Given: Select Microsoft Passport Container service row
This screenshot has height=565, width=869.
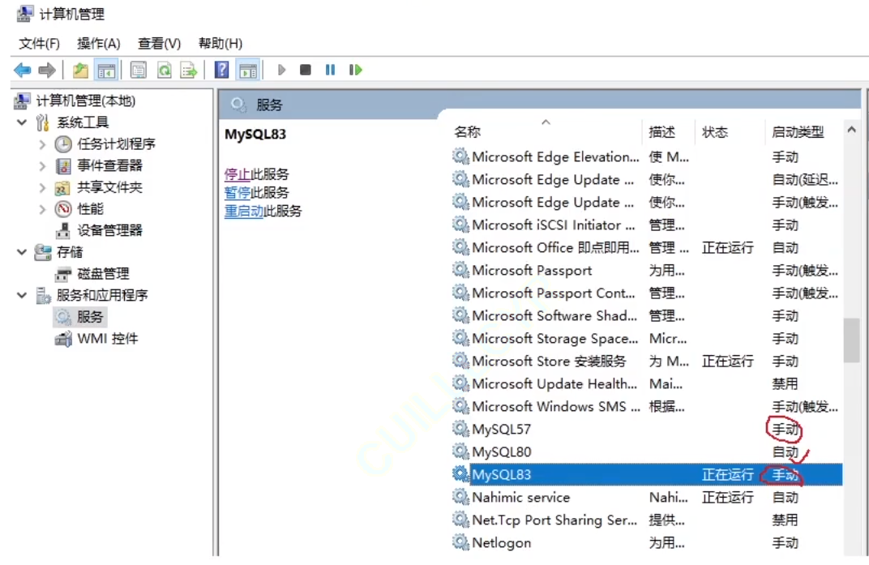Looking at the screenshot, I should click(647, 293).
